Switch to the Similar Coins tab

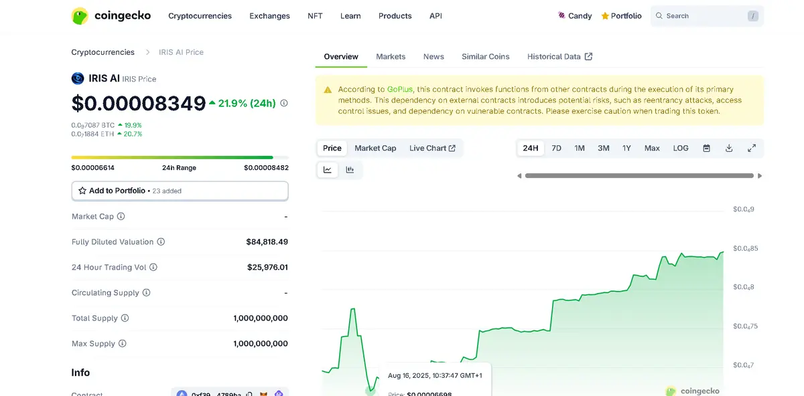tap(486, 56)
